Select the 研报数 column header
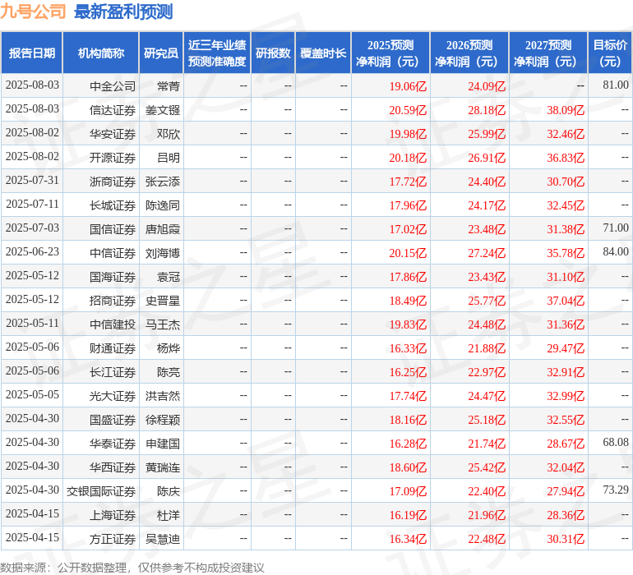This screenshot has height=575, width=633. (273, 53)
